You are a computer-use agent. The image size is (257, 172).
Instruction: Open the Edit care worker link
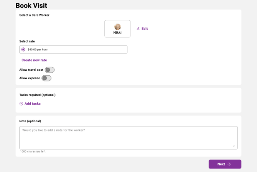tap(145, 29)
